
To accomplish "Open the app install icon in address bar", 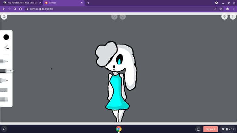I will point(215,9).
